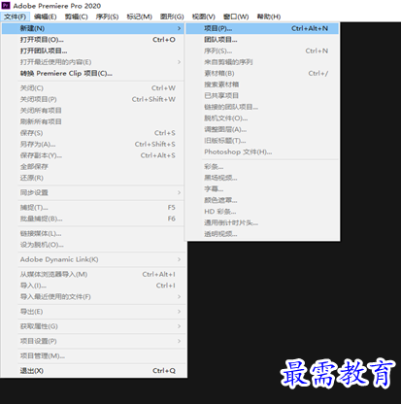Expand 导入最近使用的文件(F) submenu
The width and height of the screenshot is (401, 404).
click(x=93, y=296)
